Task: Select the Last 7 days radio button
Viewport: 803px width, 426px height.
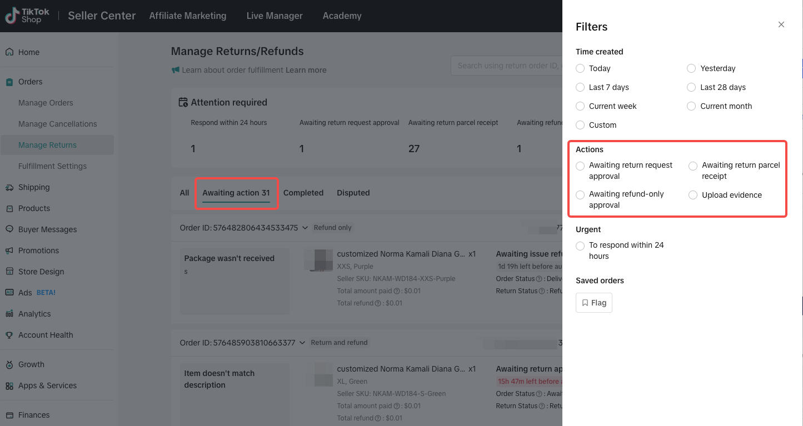Action: 580,87
